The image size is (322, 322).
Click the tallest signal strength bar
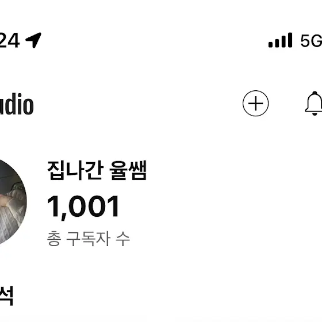(x=290, y=40)
